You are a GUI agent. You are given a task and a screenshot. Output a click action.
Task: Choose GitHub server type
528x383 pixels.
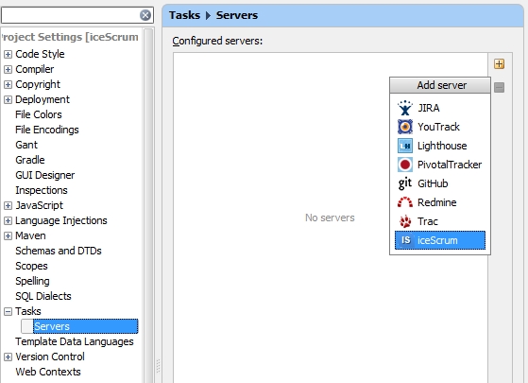[x=440, y=183]
